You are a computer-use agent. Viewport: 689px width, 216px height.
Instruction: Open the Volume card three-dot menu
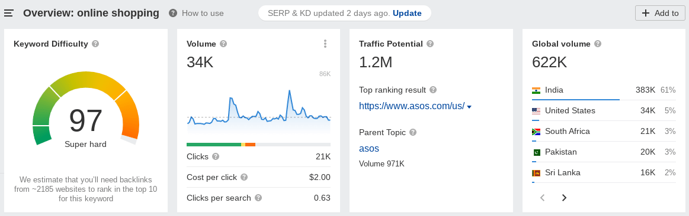325,43
